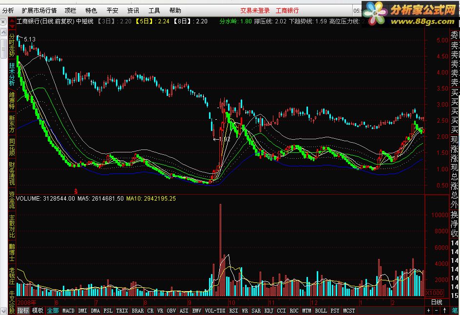Select the VOL-TDX indicator

tap(215, 311)
